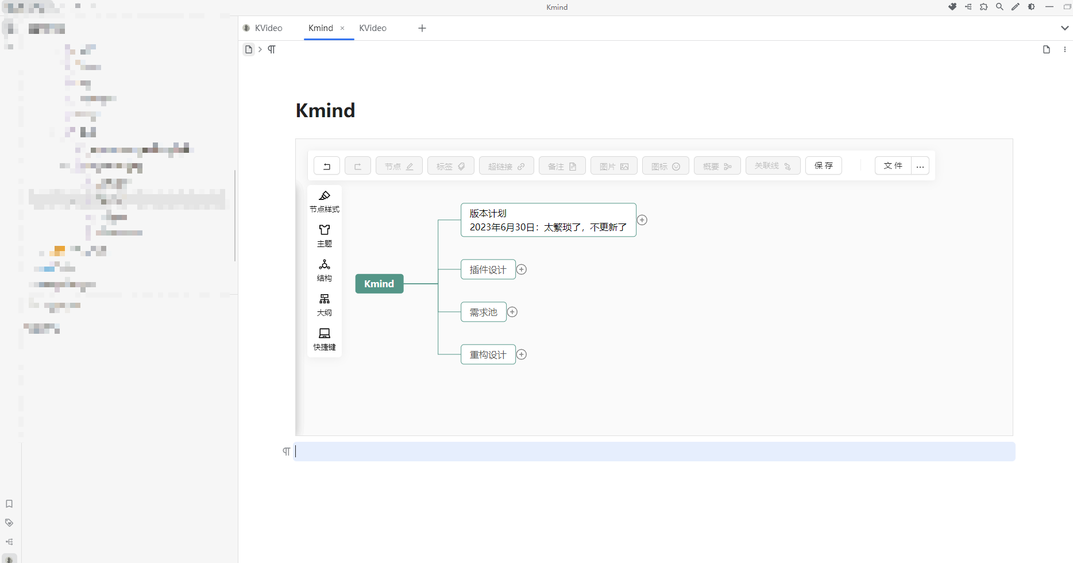Open the 主题 theme panel

pos(325,236)
